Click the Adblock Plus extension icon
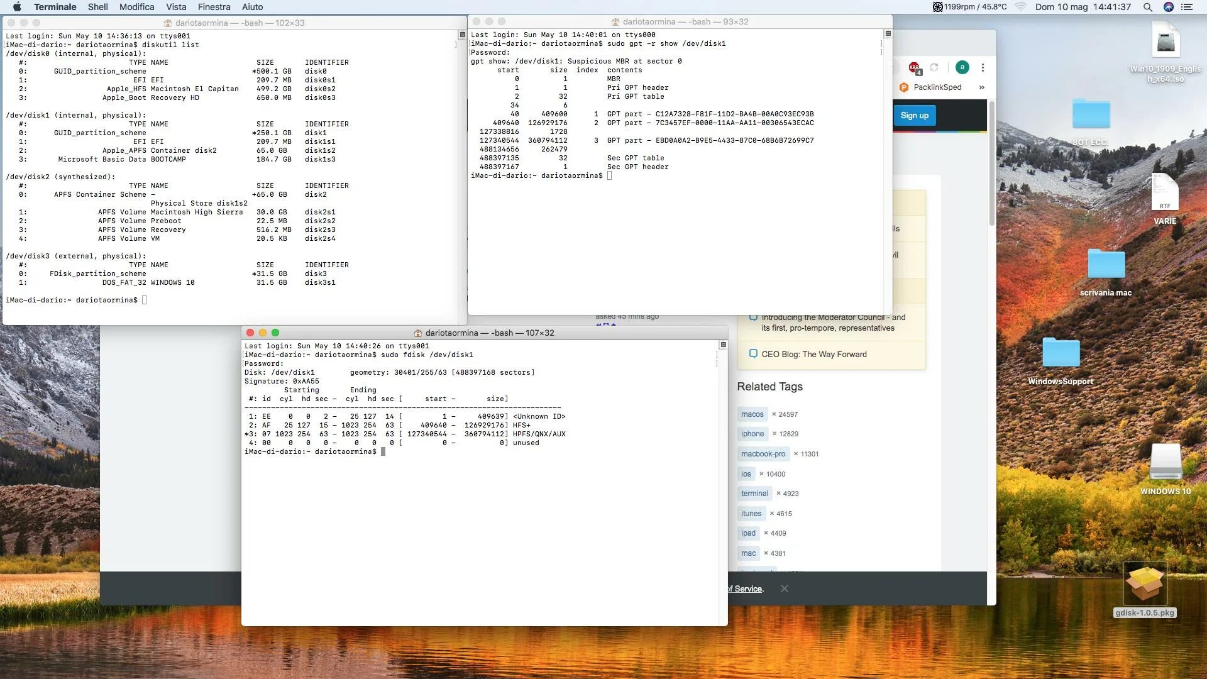 click(914, 68)
